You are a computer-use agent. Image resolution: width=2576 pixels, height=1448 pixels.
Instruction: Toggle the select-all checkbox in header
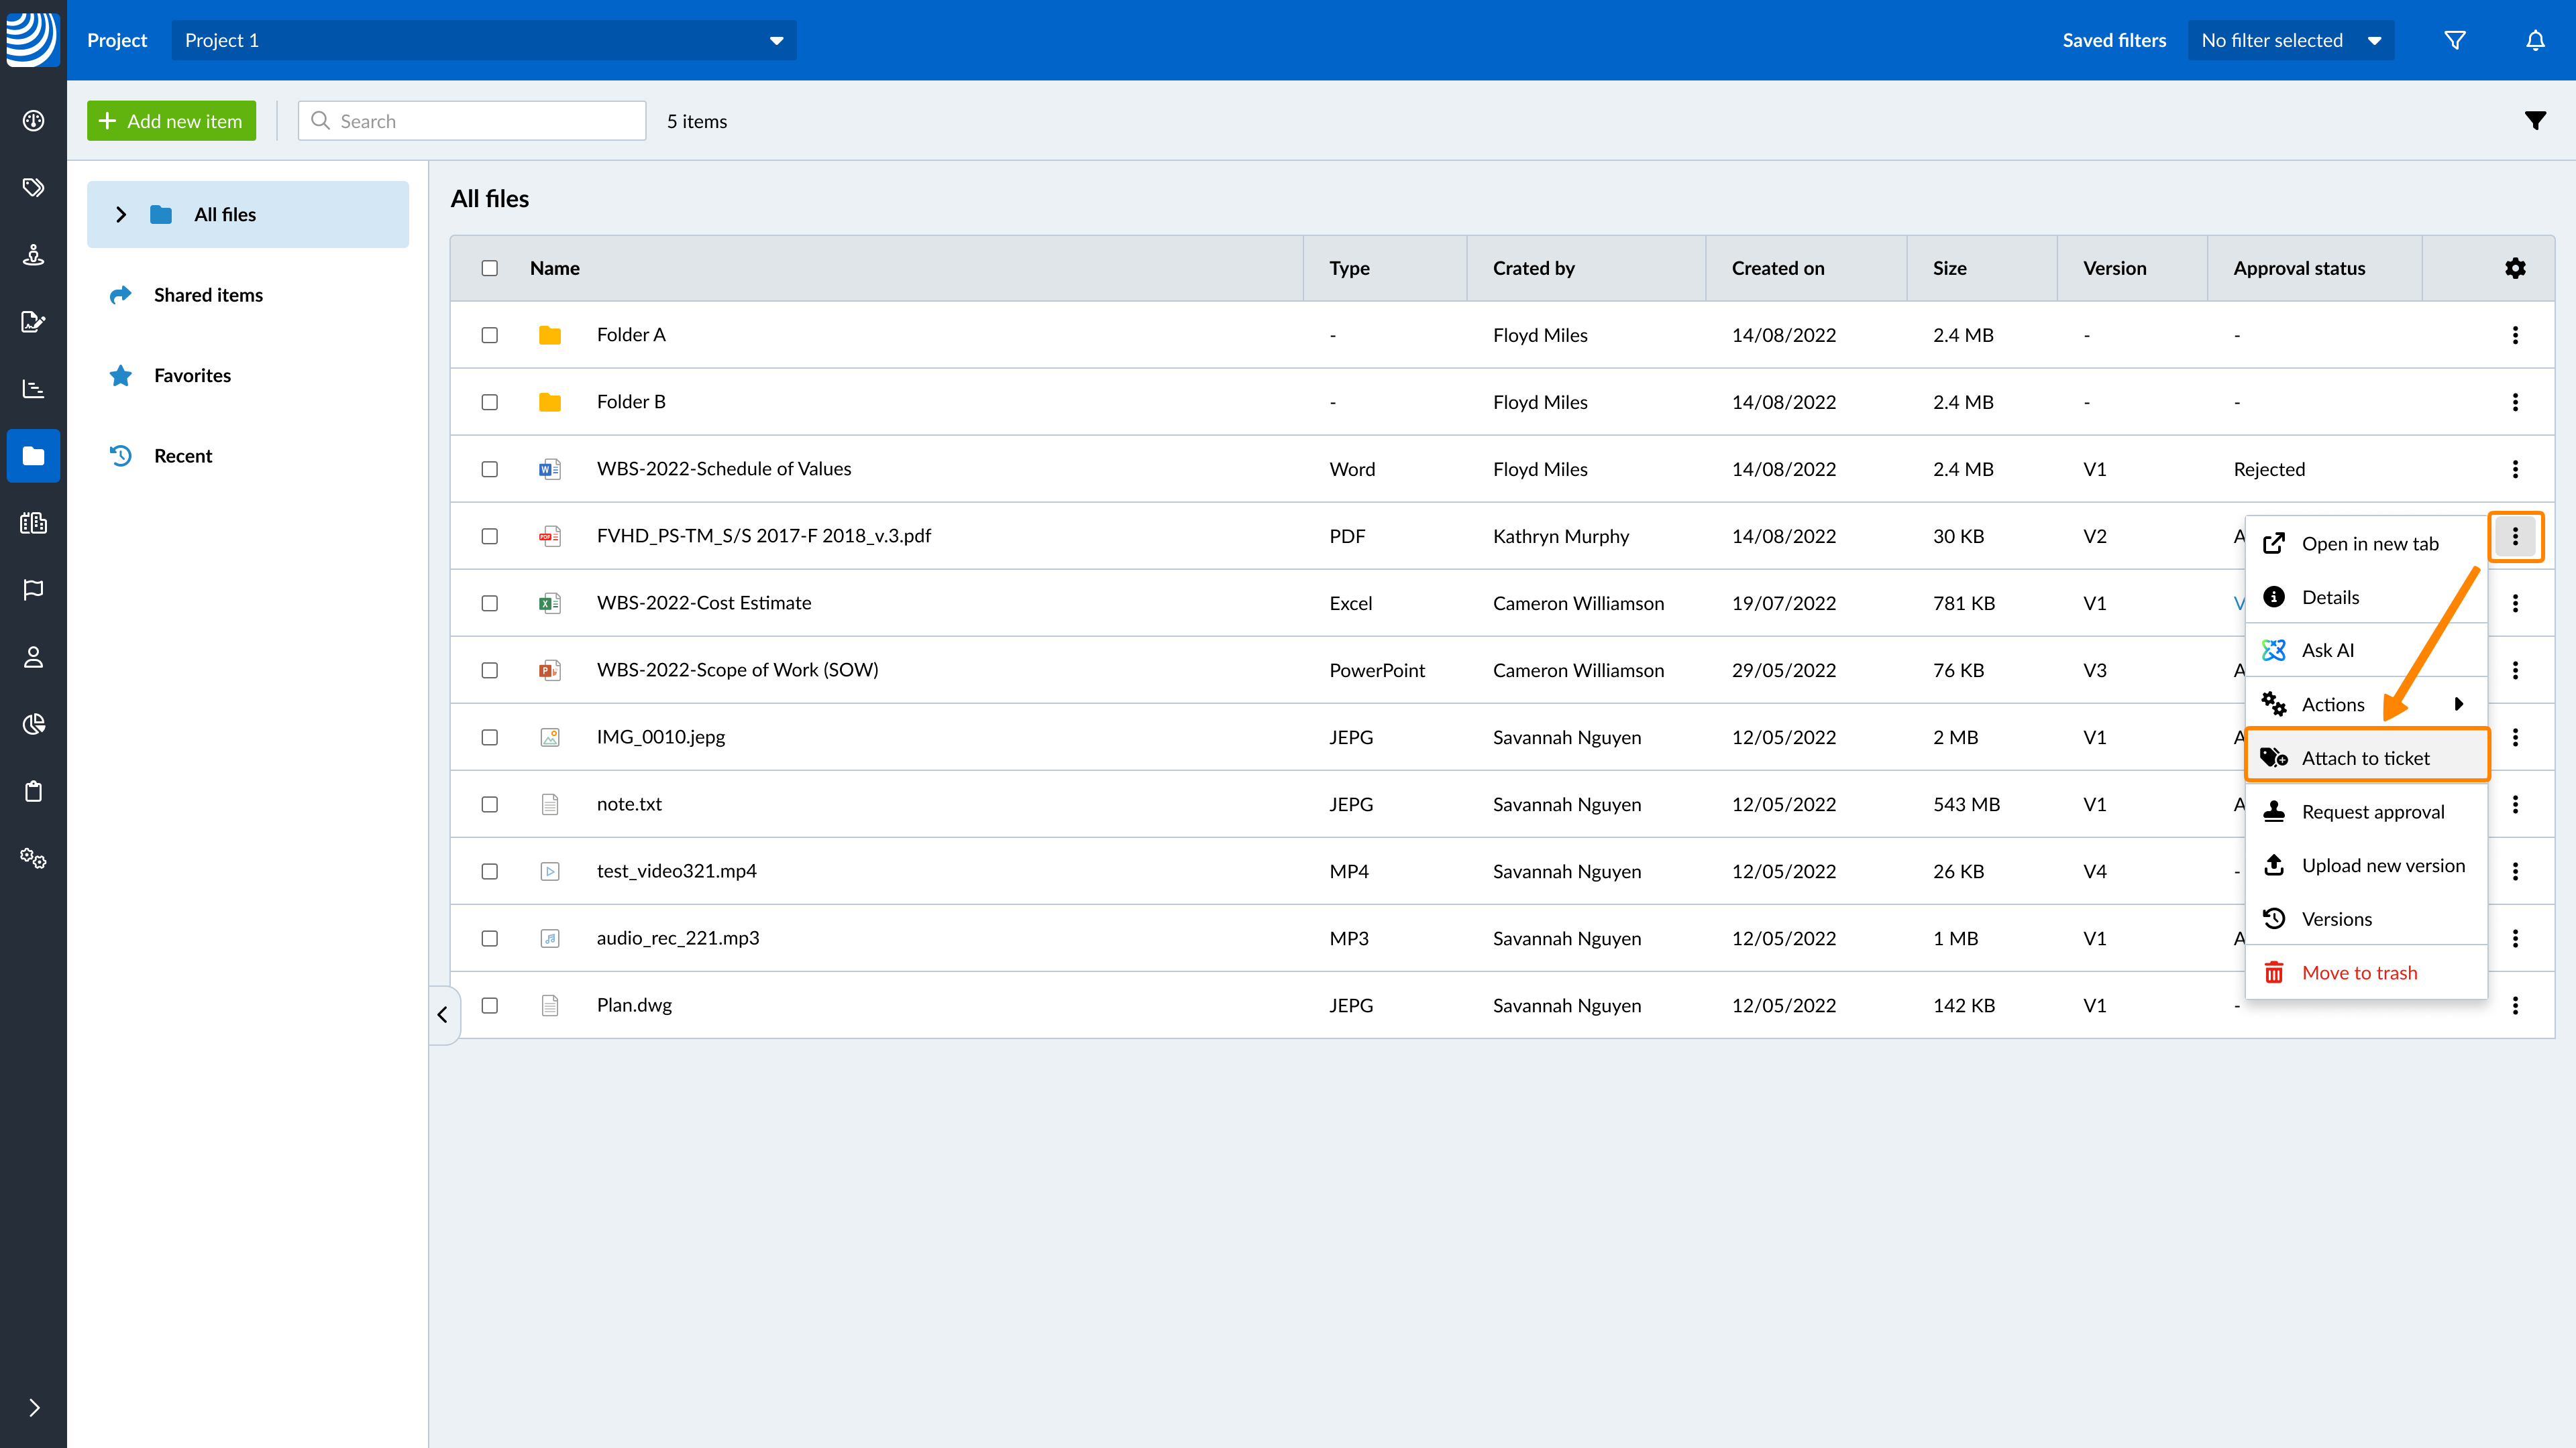click(489, 268)
